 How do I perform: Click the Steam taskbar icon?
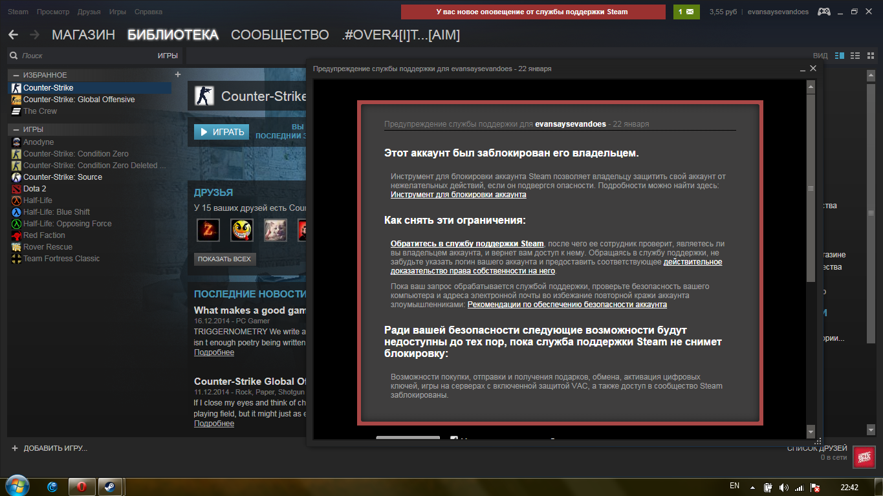(110, 487)
